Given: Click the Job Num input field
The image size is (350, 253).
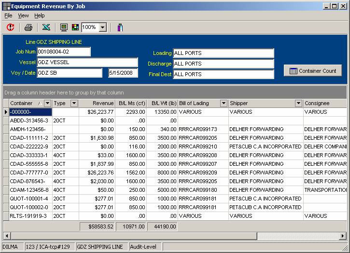Looking at the screenshot, I should coord(63,52).
